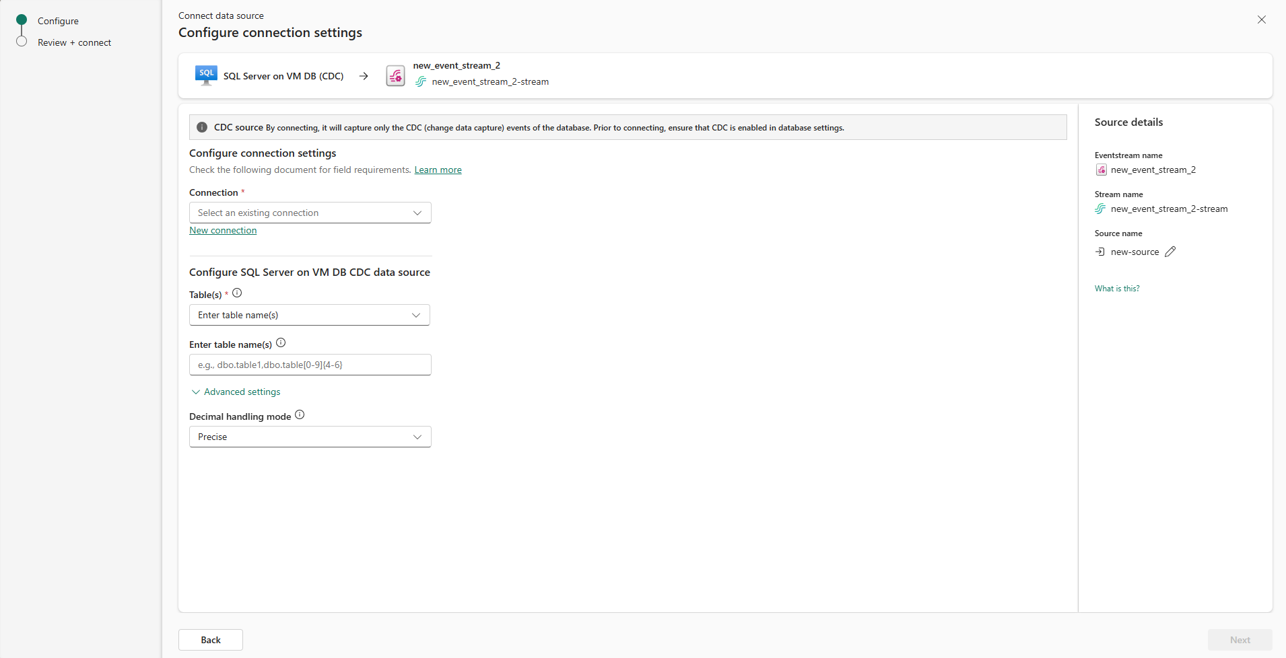Click the info icon for Decimal handling mode
The image size is (1286, 658).
[x=300, y=414]
